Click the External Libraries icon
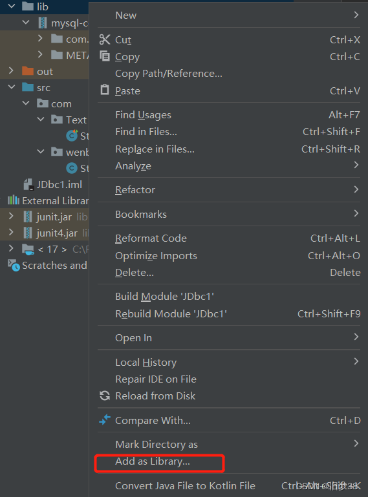 pos(14,200)
